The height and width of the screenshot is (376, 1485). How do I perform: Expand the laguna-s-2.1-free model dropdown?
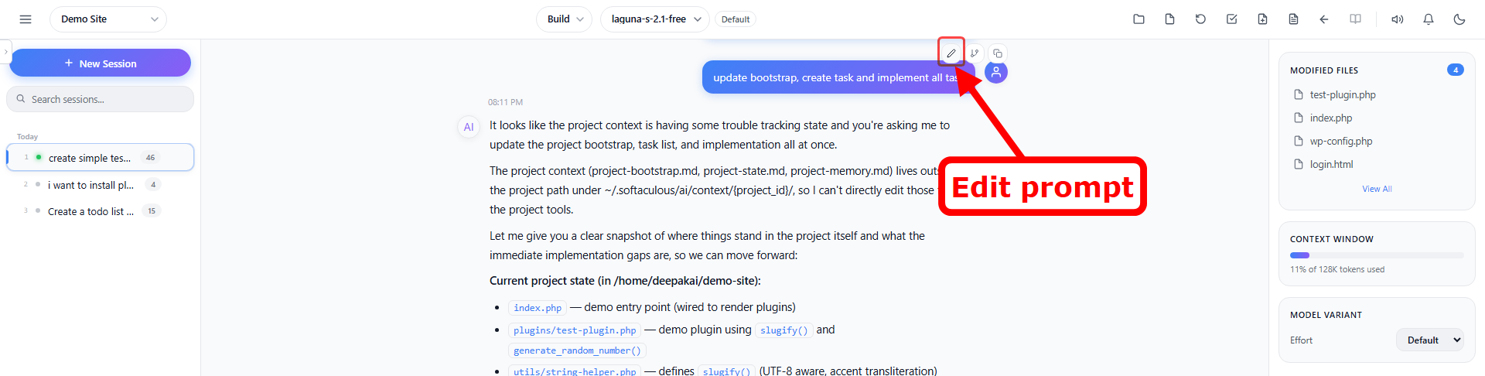[655, 19]
